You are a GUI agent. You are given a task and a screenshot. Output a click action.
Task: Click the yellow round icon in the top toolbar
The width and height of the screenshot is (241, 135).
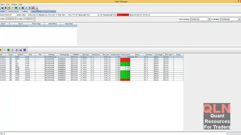(9, 8)
